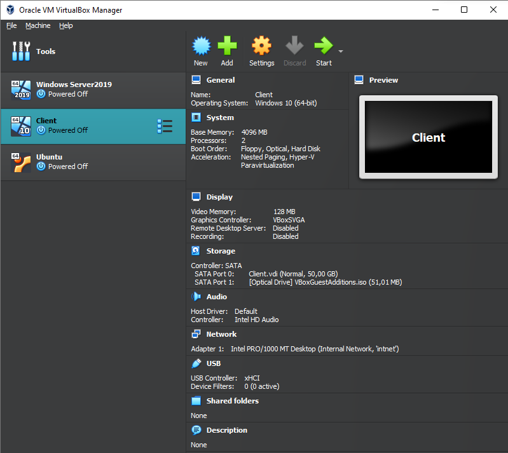Click the Shared folders section header

(232, 401)
